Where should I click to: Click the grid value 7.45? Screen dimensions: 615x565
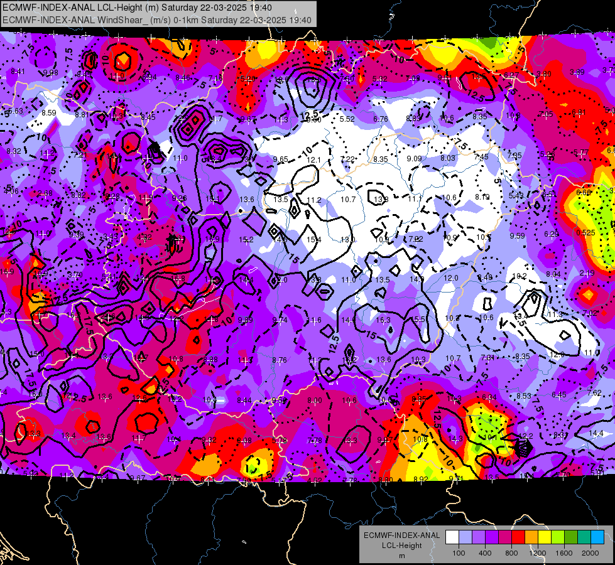coord(481,157)
